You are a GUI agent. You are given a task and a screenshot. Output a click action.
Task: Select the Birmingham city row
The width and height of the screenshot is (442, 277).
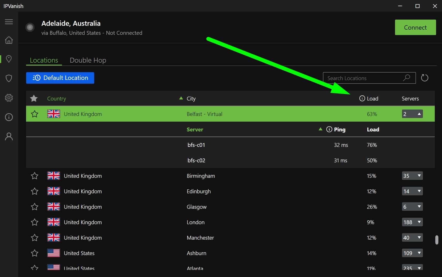tap(230, 176)
